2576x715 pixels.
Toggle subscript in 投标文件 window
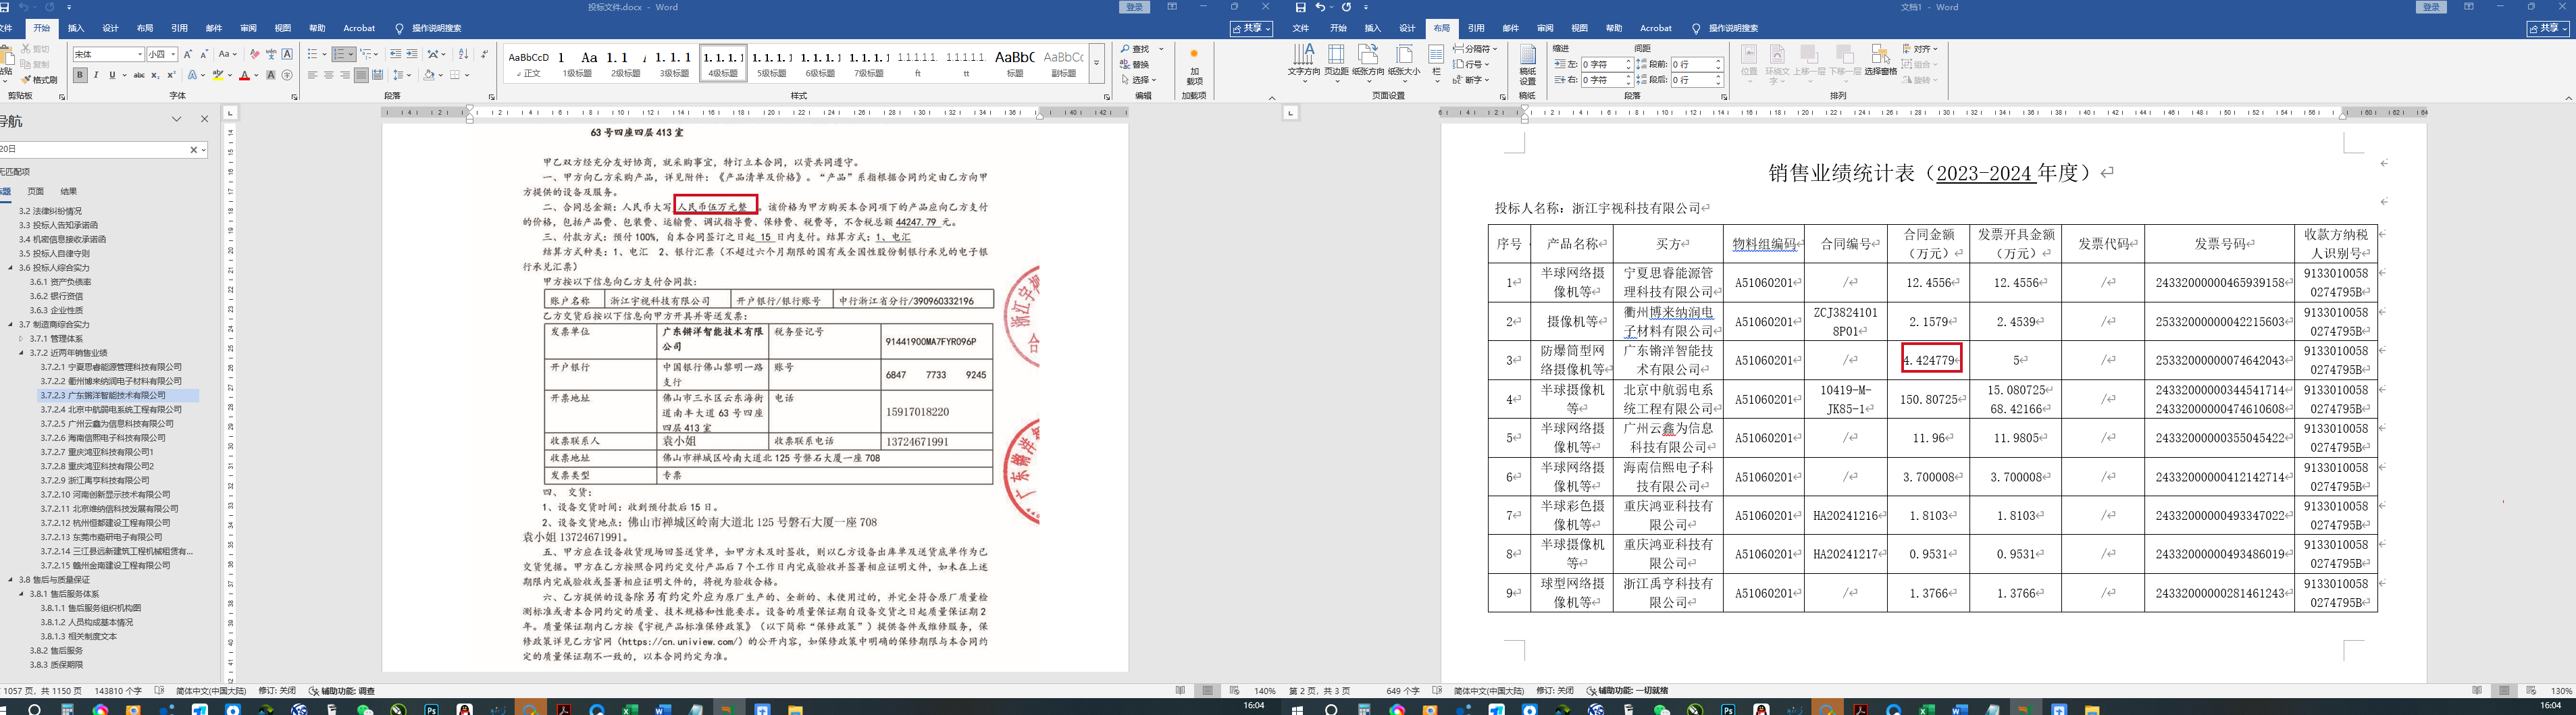click(155, 75)
